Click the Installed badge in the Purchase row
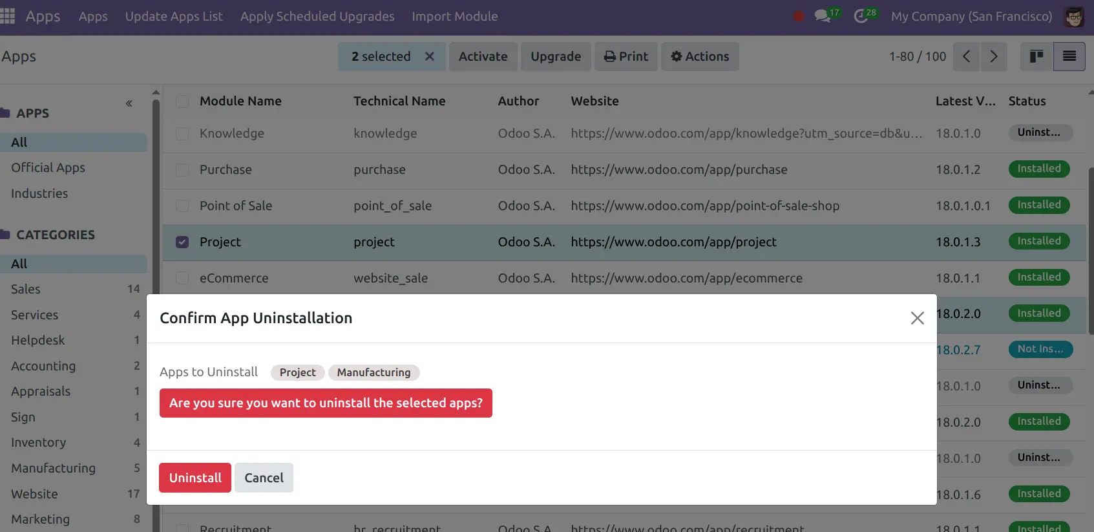The width and height of the screenshot is (1094, 532). [x=1039, y=169]
